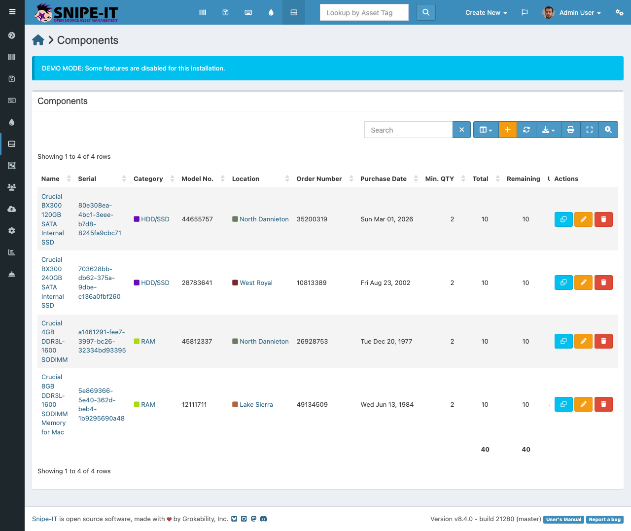This screenshot has width=631, height=531.
Task: Toggle fullscreen for the components table
Action: coord(590,130)
